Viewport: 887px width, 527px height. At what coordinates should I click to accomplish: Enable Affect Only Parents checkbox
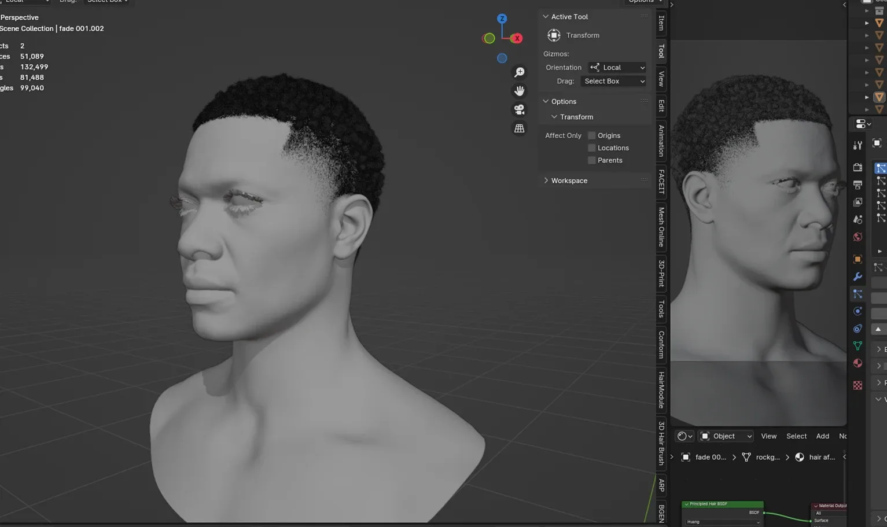point(591,160)
